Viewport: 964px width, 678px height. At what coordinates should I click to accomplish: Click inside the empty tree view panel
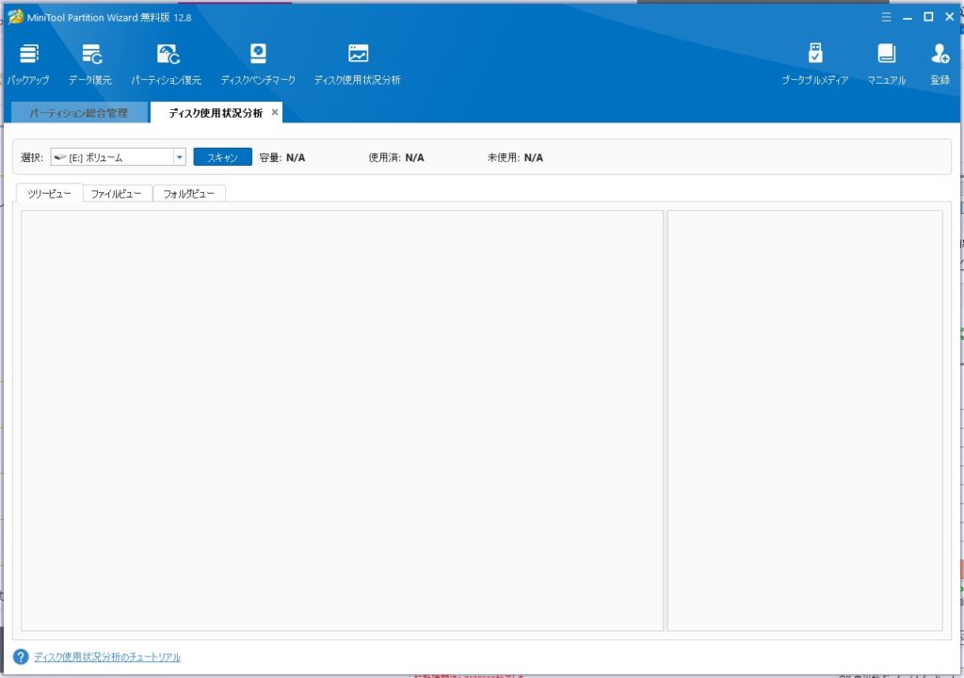point(342,420)
